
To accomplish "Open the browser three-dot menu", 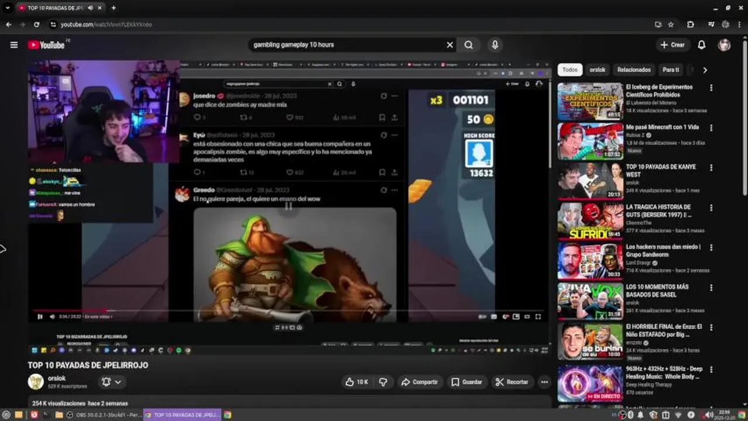I will coord(740,25).
